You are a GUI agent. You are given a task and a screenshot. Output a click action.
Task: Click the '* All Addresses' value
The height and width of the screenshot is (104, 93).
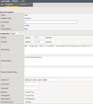(30, 99)
